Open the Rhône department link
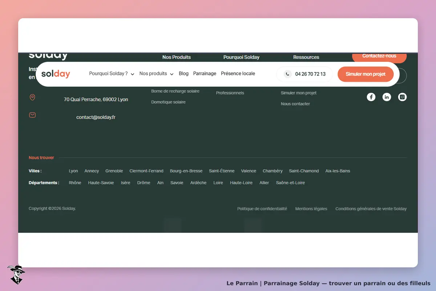The image size is (436, 291). (75, 183)
